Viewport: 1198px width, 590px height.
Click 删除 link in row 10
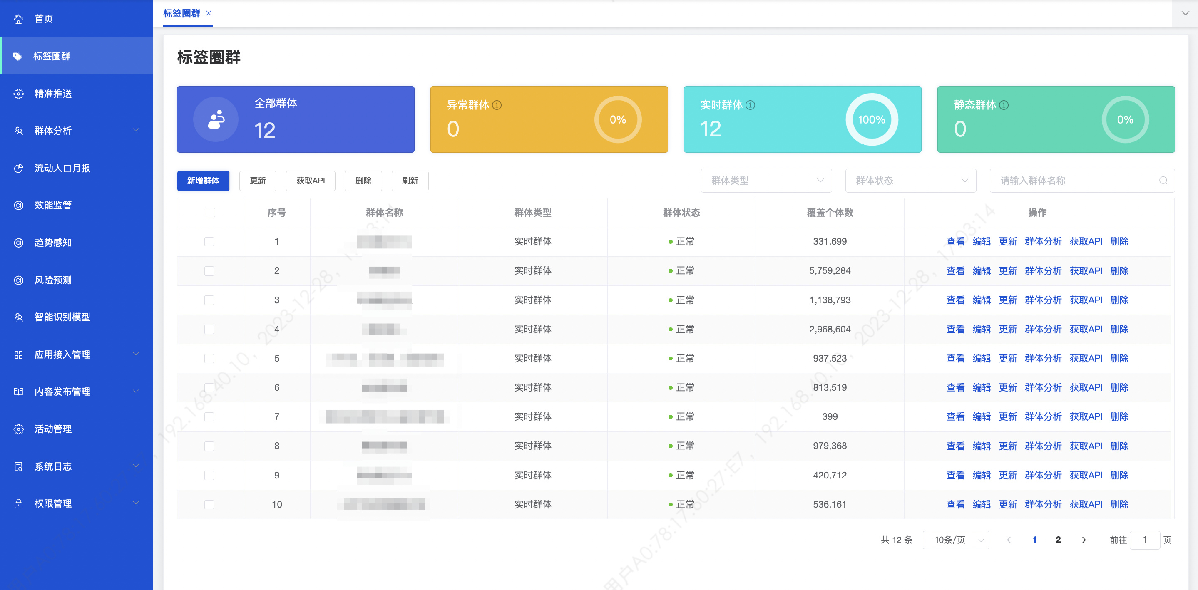click(1119, 504)
